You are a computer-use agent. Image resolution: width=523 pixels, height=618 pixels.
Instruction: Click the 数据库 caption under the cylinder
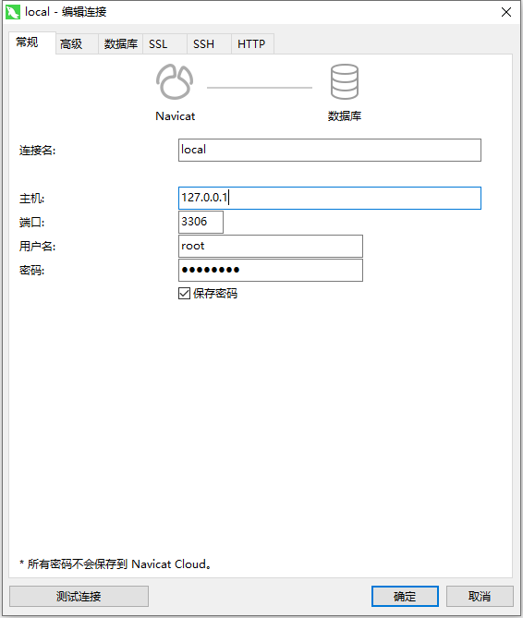[x=345, y=115]
